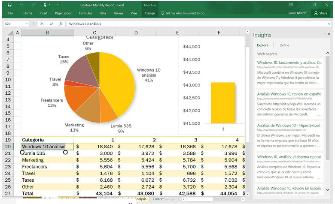
Task: Click the horizontal scroll left arrow
Action: coord(184,199)
